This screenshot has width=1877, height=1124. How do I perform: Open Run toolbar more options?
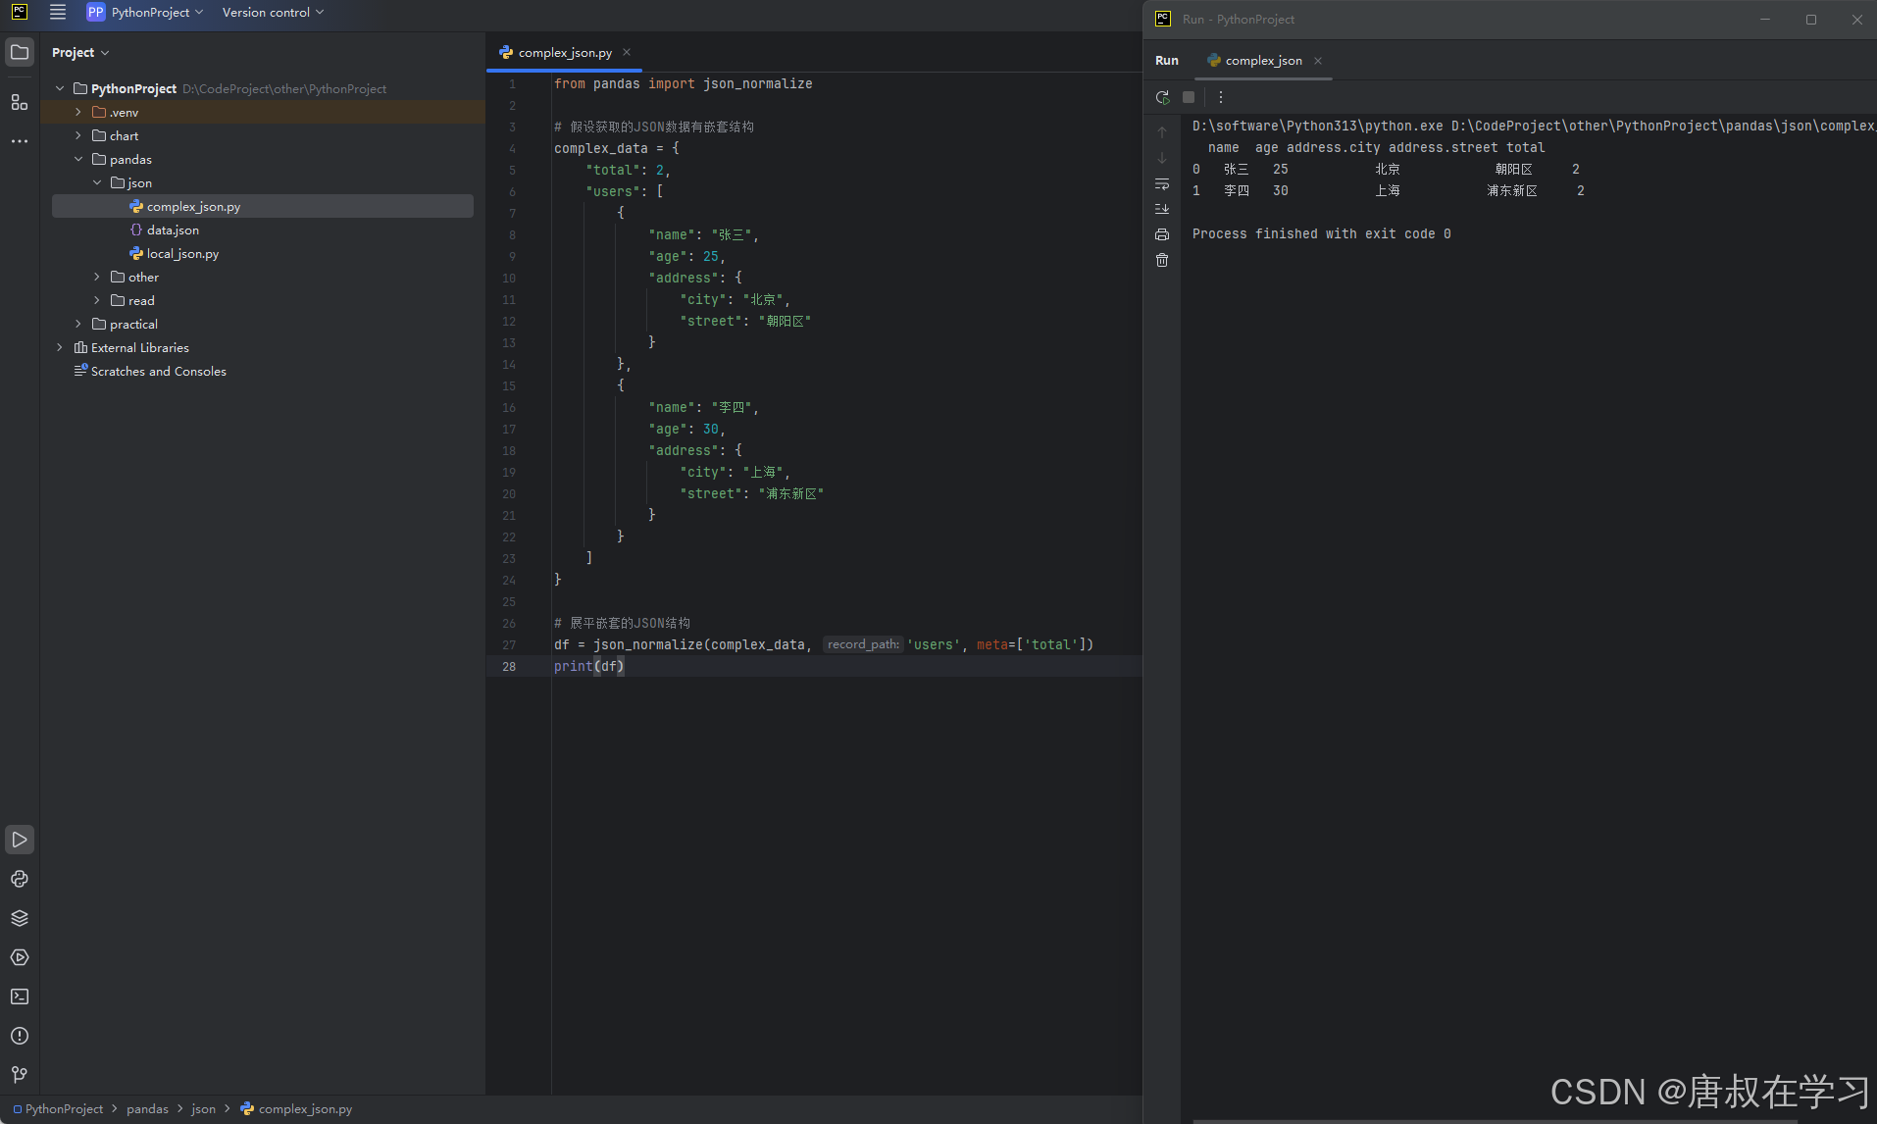(1221, 97)
